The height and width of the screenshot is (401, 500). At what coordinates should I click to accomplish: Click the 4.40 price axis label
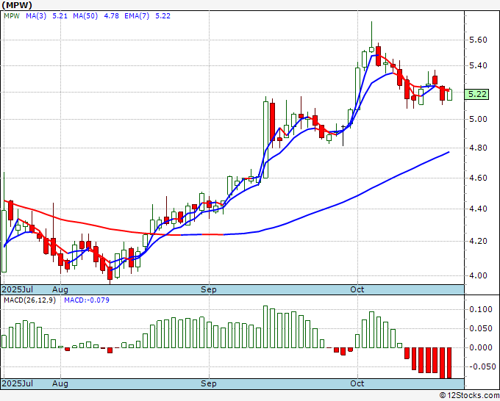click(478, 209)
